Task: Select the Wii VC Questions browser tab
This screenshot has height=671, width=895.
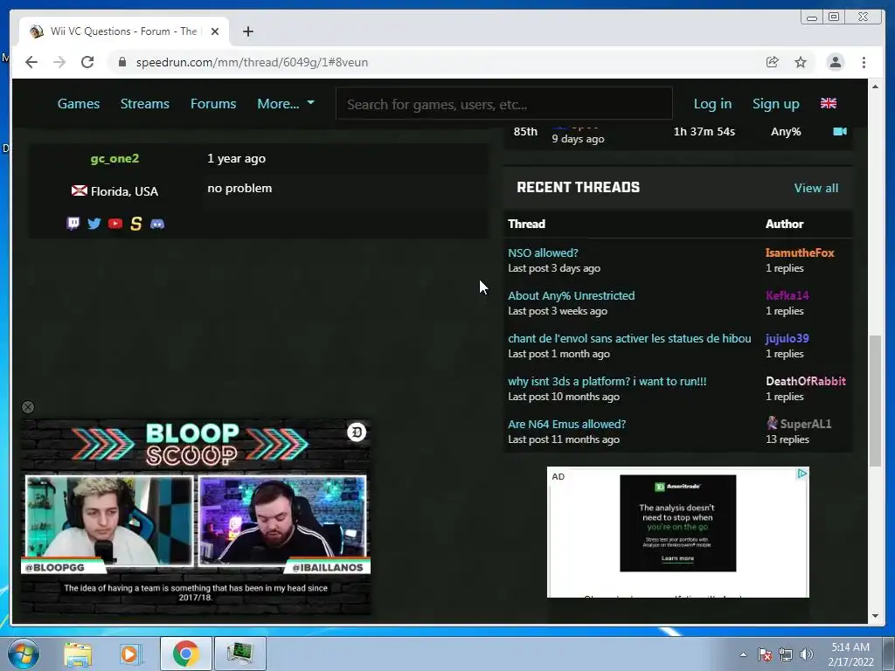Action: (124, 31)
